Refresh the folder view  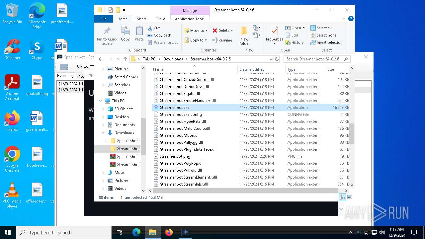pos(277,59)
